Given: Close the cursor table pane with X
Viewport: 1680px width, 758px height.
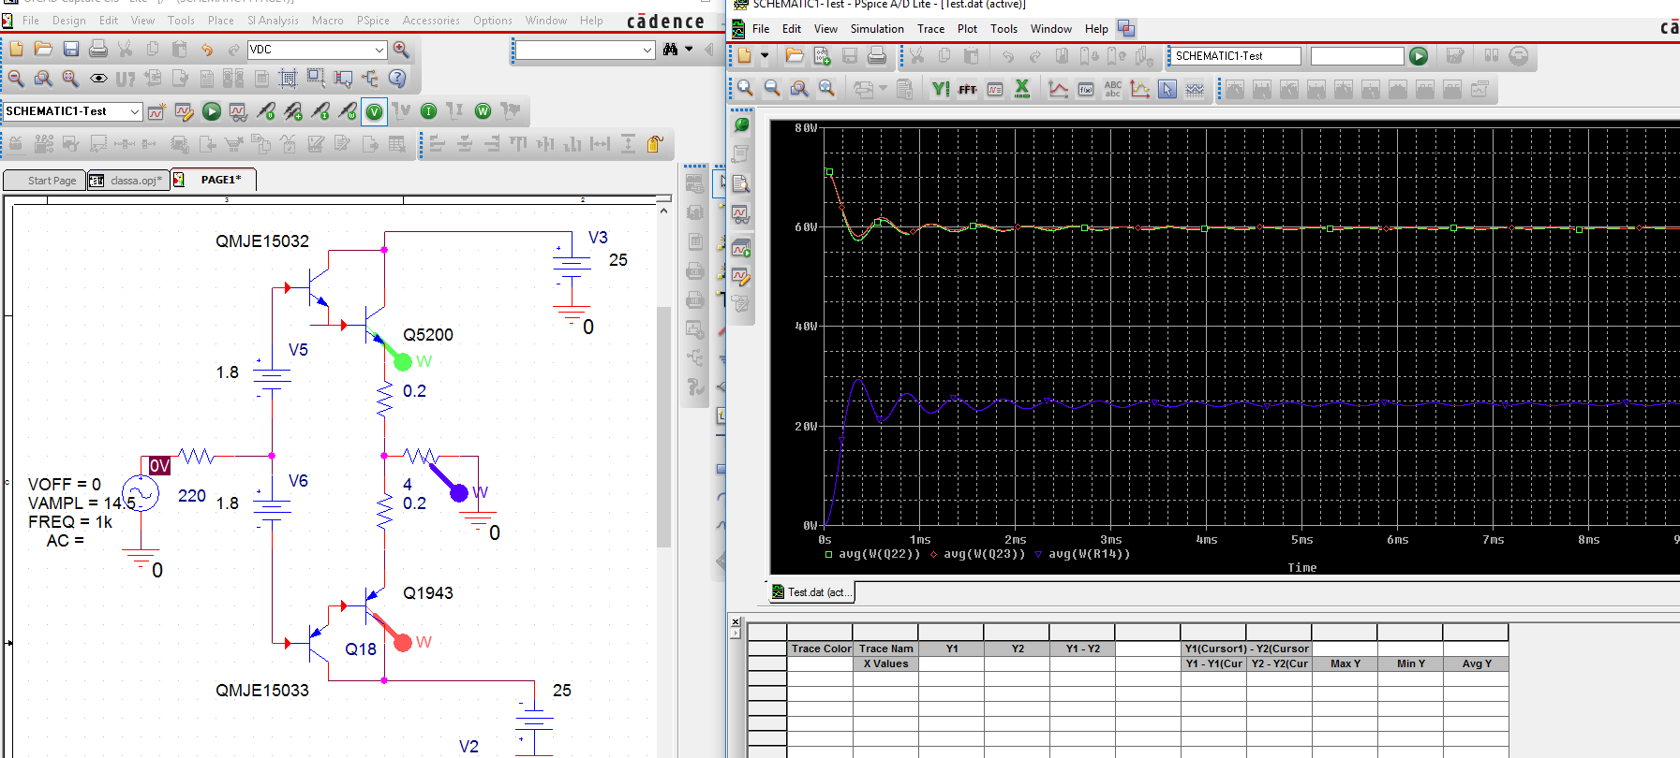Looking at the screenshot, I should coord(736,622).
